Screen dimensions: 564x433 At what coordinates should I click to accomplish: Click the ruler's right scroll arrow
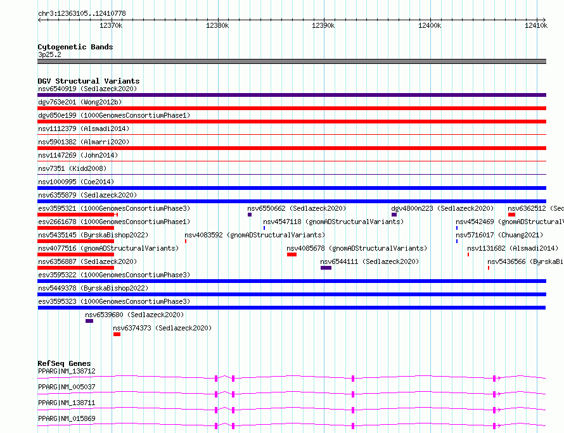coord(544,20)
